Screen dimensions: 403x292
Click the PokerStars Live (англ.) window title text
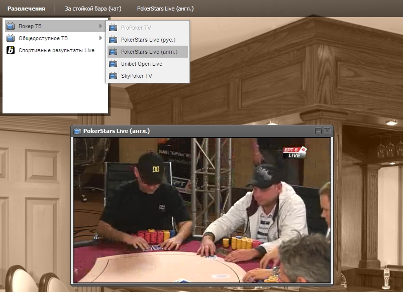[117, 131]
